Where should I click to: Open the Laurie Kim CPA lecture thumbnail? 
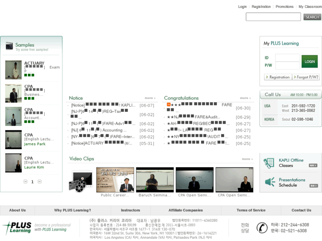13,163
